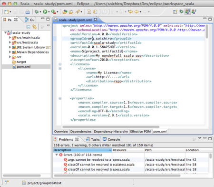Click the Debug bug icon
Viewport: 214px width, 187px height.
[37, 11]
